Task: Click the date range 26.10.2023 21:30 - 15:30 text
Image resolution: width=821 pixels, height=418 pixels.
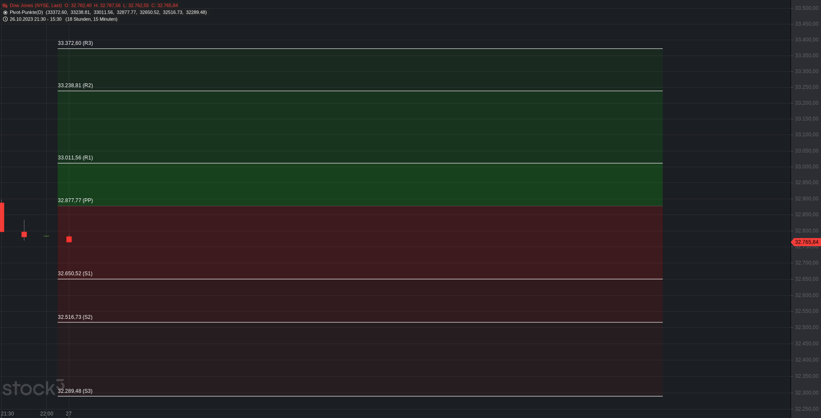Action: 36,19
